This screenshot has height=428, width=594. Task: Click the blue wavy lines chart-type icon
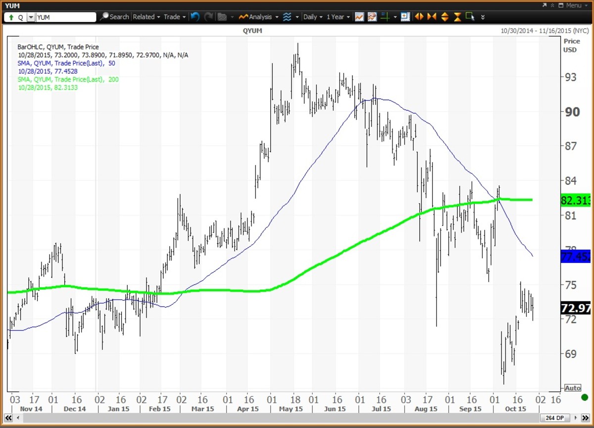pos(287,17)
